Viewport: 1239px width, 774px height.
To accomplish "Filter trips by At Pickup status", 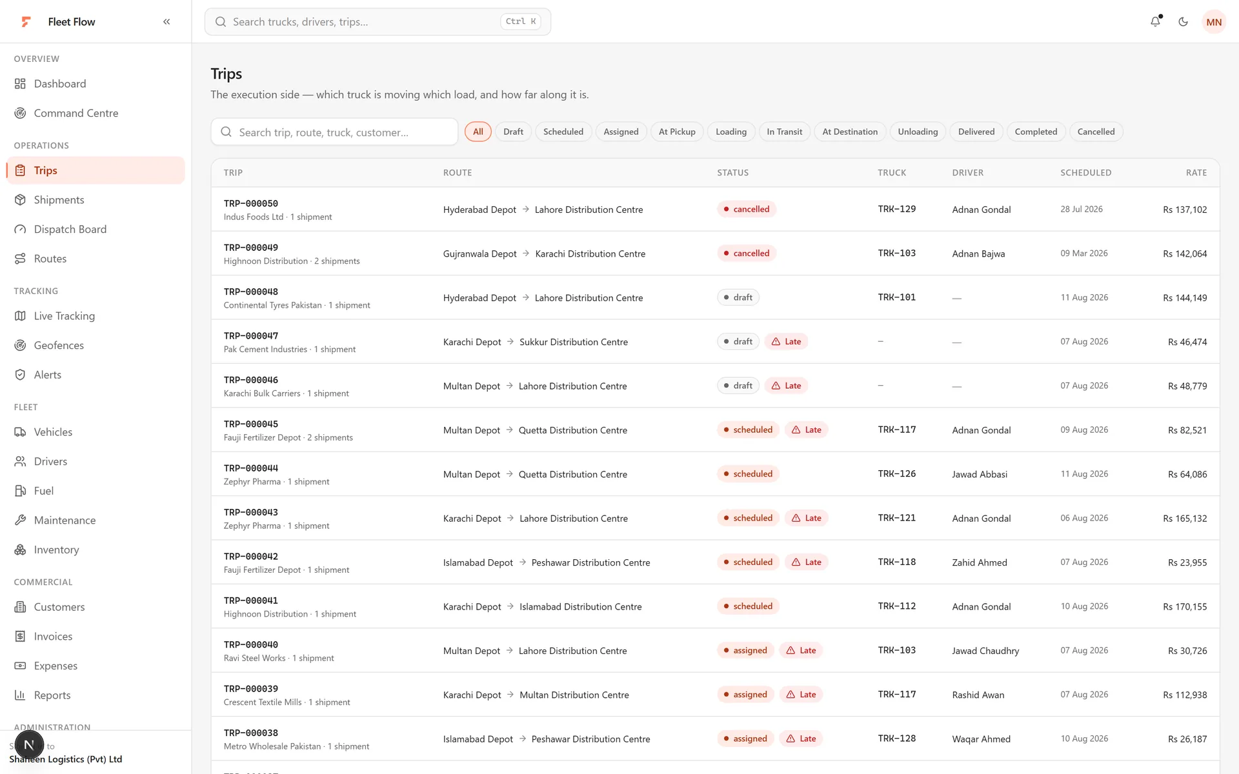I will 677,132.
